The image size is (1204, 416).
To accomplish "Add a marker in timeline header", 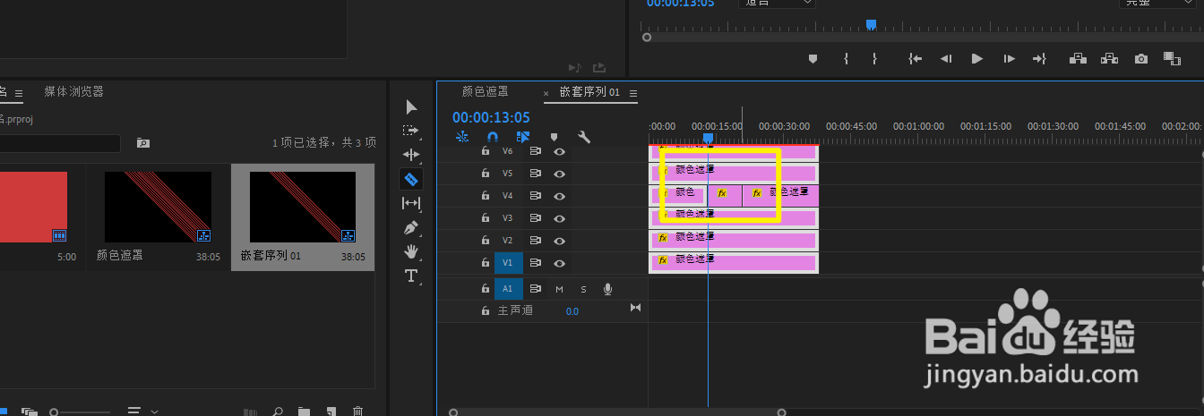I will (x=554, y=137).
